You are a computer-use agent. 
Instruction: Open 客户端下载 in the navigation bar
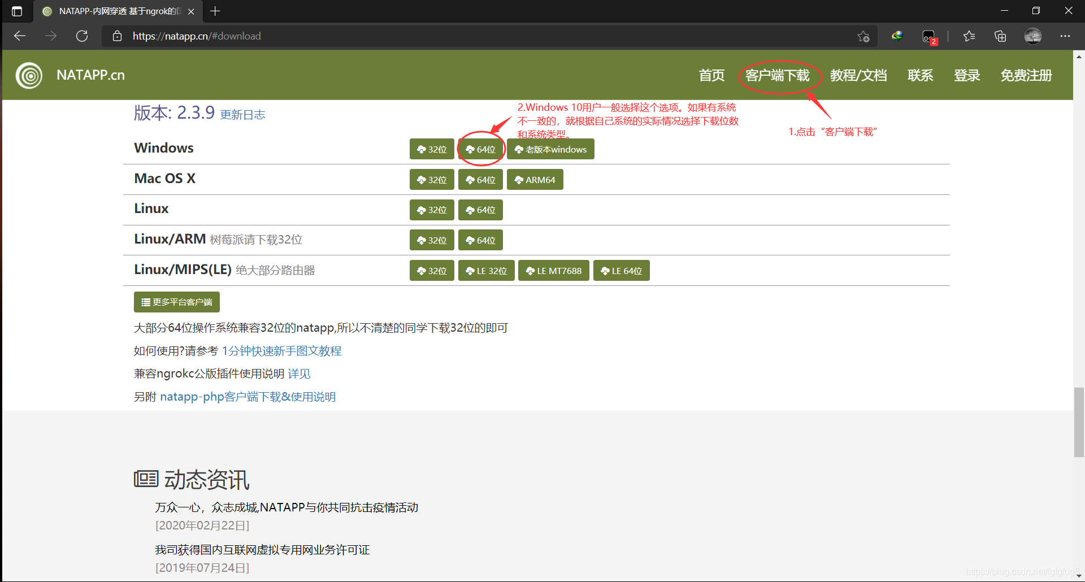778,75
